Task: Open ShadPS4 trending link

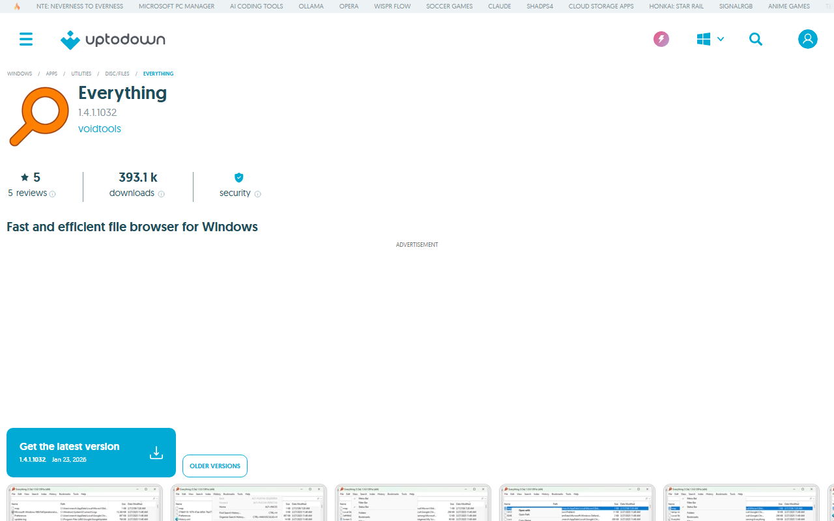Action: [x=540, y=7]
